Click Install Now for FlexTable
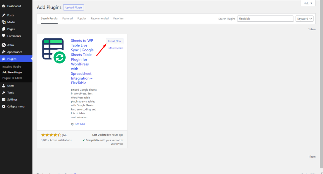323x174 pixels. coord(115,41)
